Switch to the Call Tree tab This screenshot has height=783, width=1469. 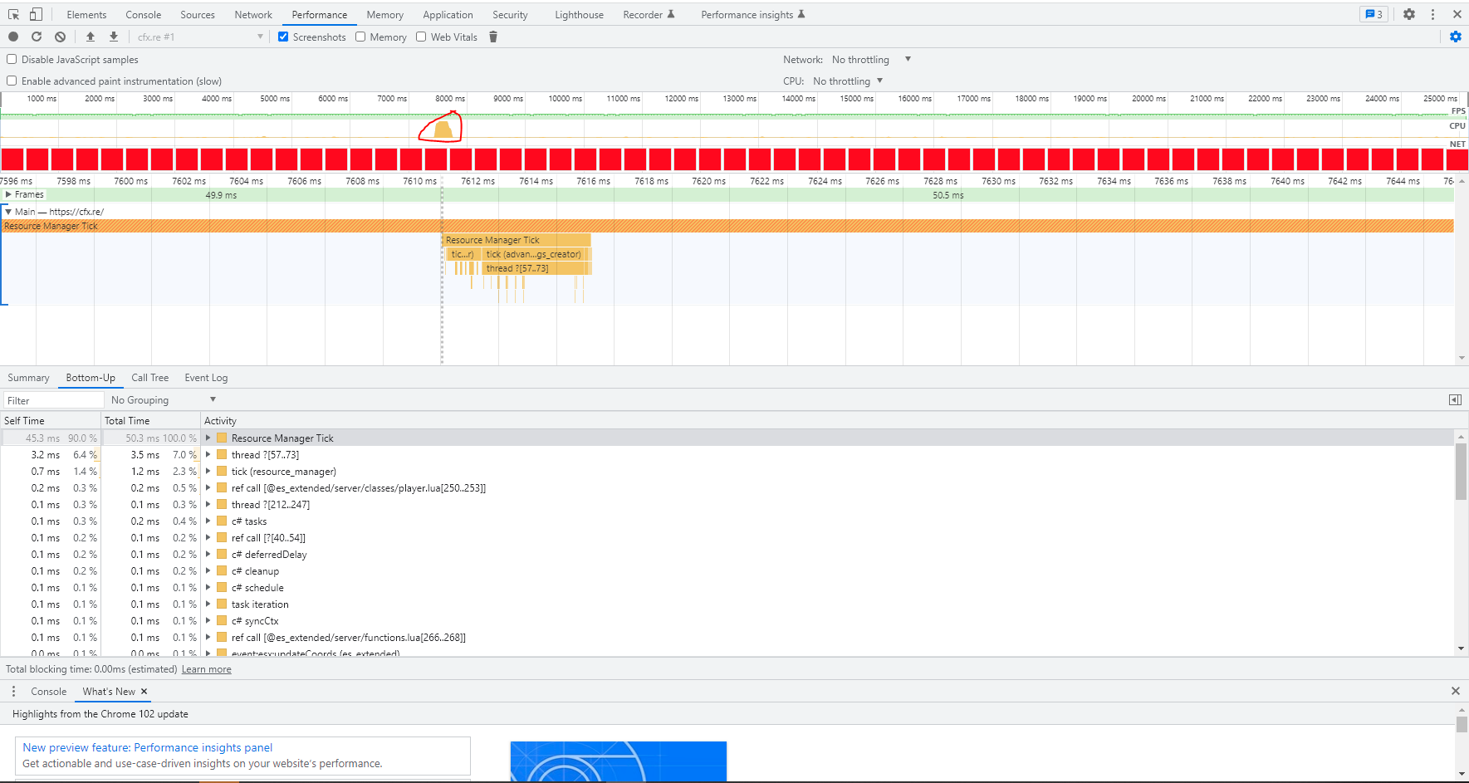[x=149, y=377]
